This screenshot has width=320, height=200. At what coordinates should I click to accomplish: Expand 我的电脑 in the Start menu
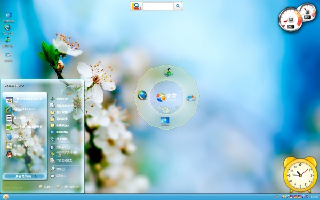(x=66, y=132)
